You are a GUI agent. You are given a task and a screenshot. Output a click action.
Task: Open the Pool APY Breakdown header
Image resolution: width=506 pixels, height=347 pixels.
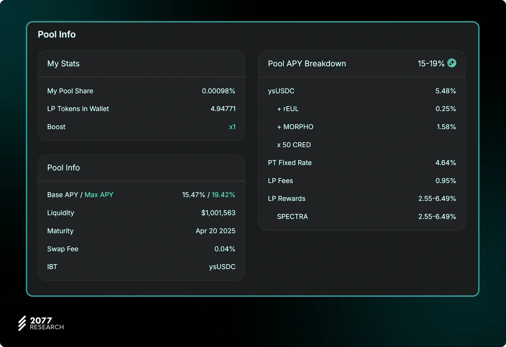[307, 64]
